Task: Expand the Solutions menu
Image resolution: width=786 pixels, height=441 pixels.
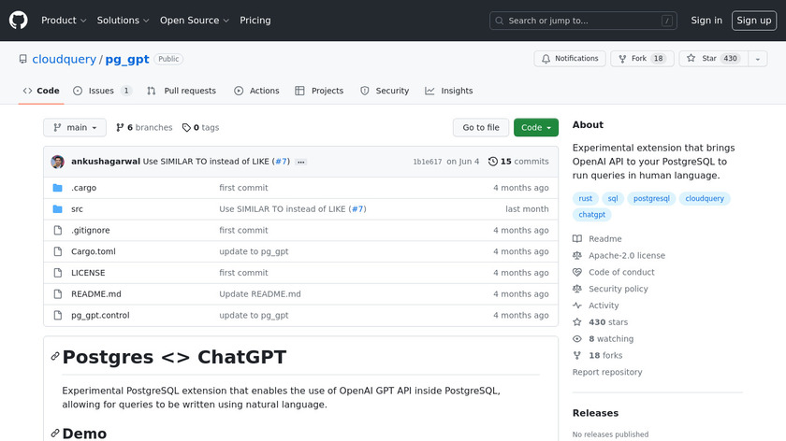Action: click(123, 21)
